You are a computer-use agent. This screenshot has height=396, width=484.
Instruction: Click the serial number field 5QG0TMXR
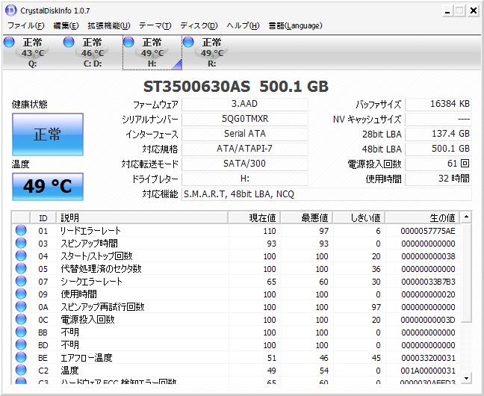245,119
